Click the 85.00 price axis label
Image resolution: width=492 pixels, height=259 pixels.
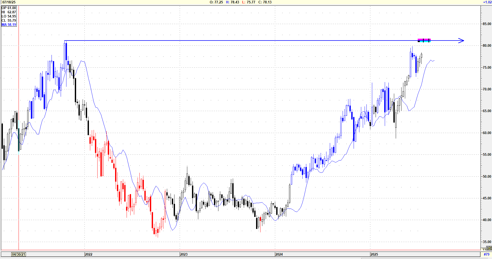point(487,24)
